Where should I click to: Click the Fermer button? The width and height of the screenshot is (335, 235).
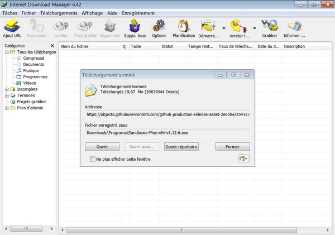(232, 147)
